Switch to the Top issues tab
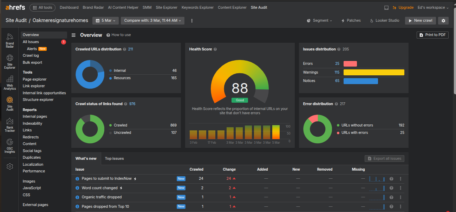 114,158
